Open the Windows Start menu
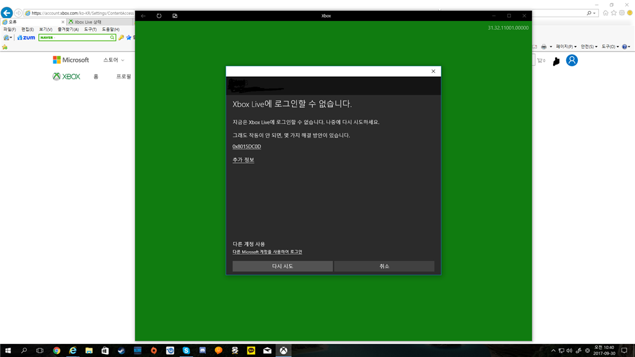Image resolution: width=635 pixels, height=357 pixels. (x=7, y=351)
